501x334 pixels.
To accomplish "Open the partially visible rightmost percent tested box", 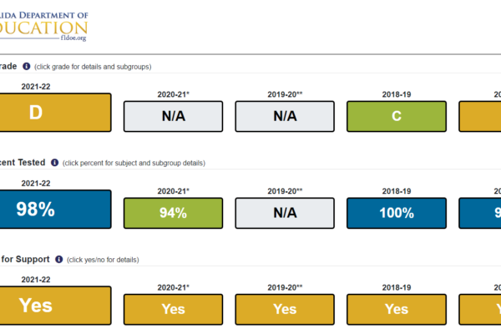I will coord(480,213).
